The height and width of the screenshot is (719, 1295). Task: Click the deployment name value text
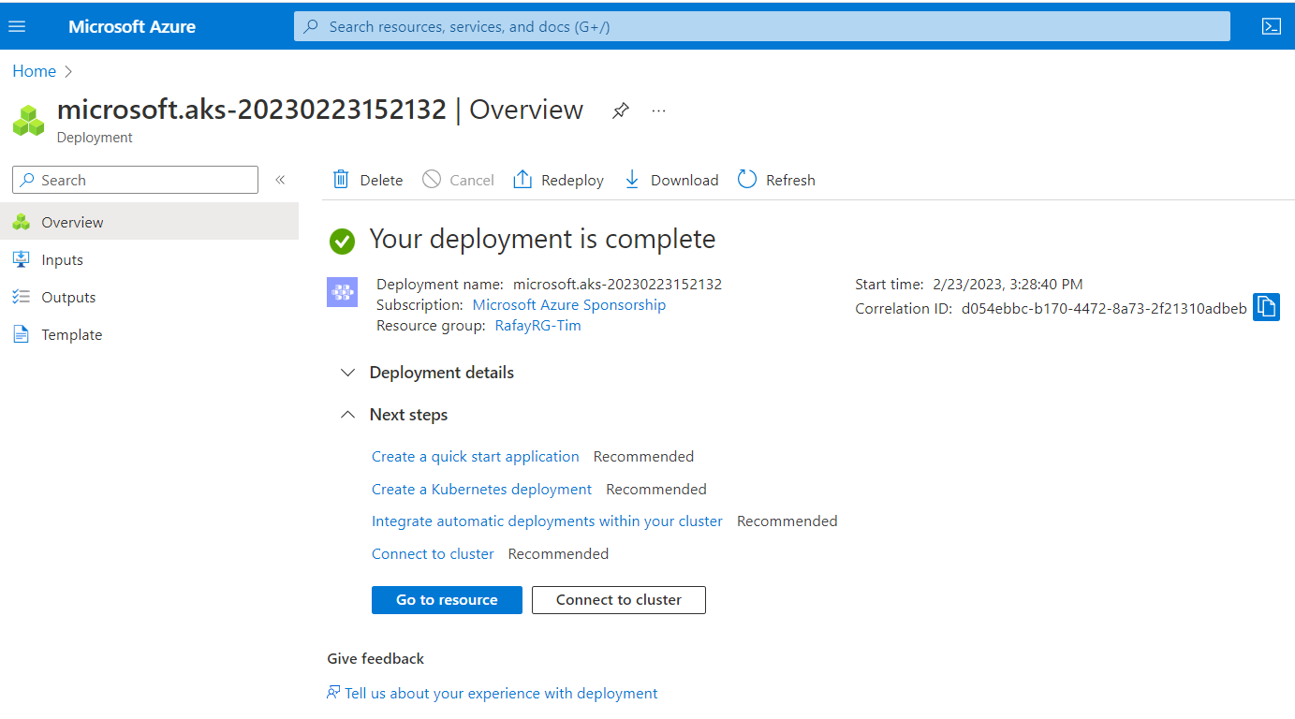[617, 285]
